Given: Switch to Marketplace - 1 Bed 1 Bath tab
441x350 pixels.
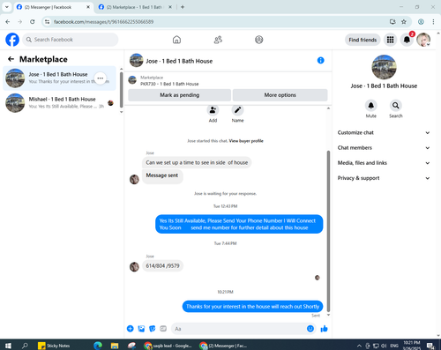Looking at the screenshot, I should 135,7.
